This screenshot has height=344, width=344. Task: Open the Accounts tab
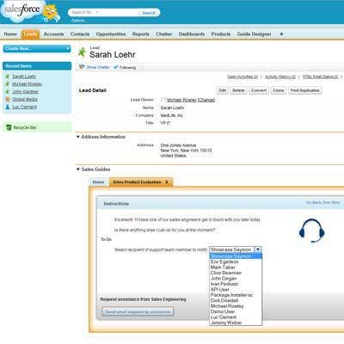click(x=53, y=34)
